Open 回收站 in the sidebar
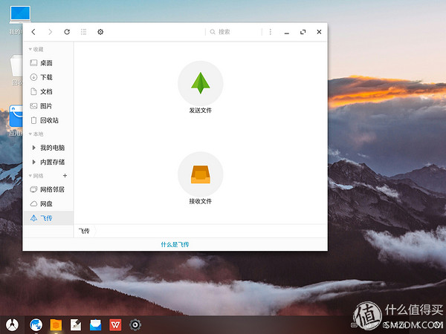This screenshot has height=334, width=446. coord(48,120)
